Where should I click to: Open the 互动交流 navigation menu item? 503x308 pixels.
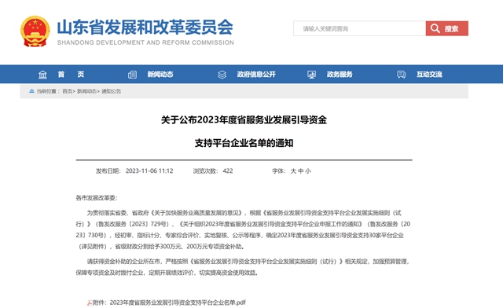click(429, 75)
